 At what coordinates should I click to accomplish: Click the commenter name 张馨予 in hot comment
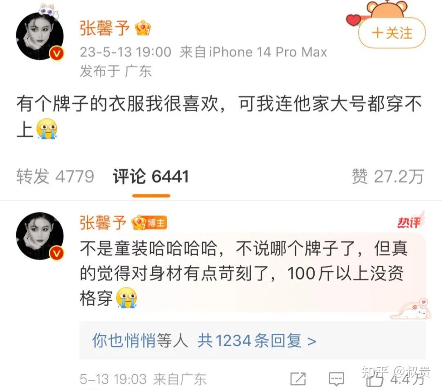click(103, 223)
